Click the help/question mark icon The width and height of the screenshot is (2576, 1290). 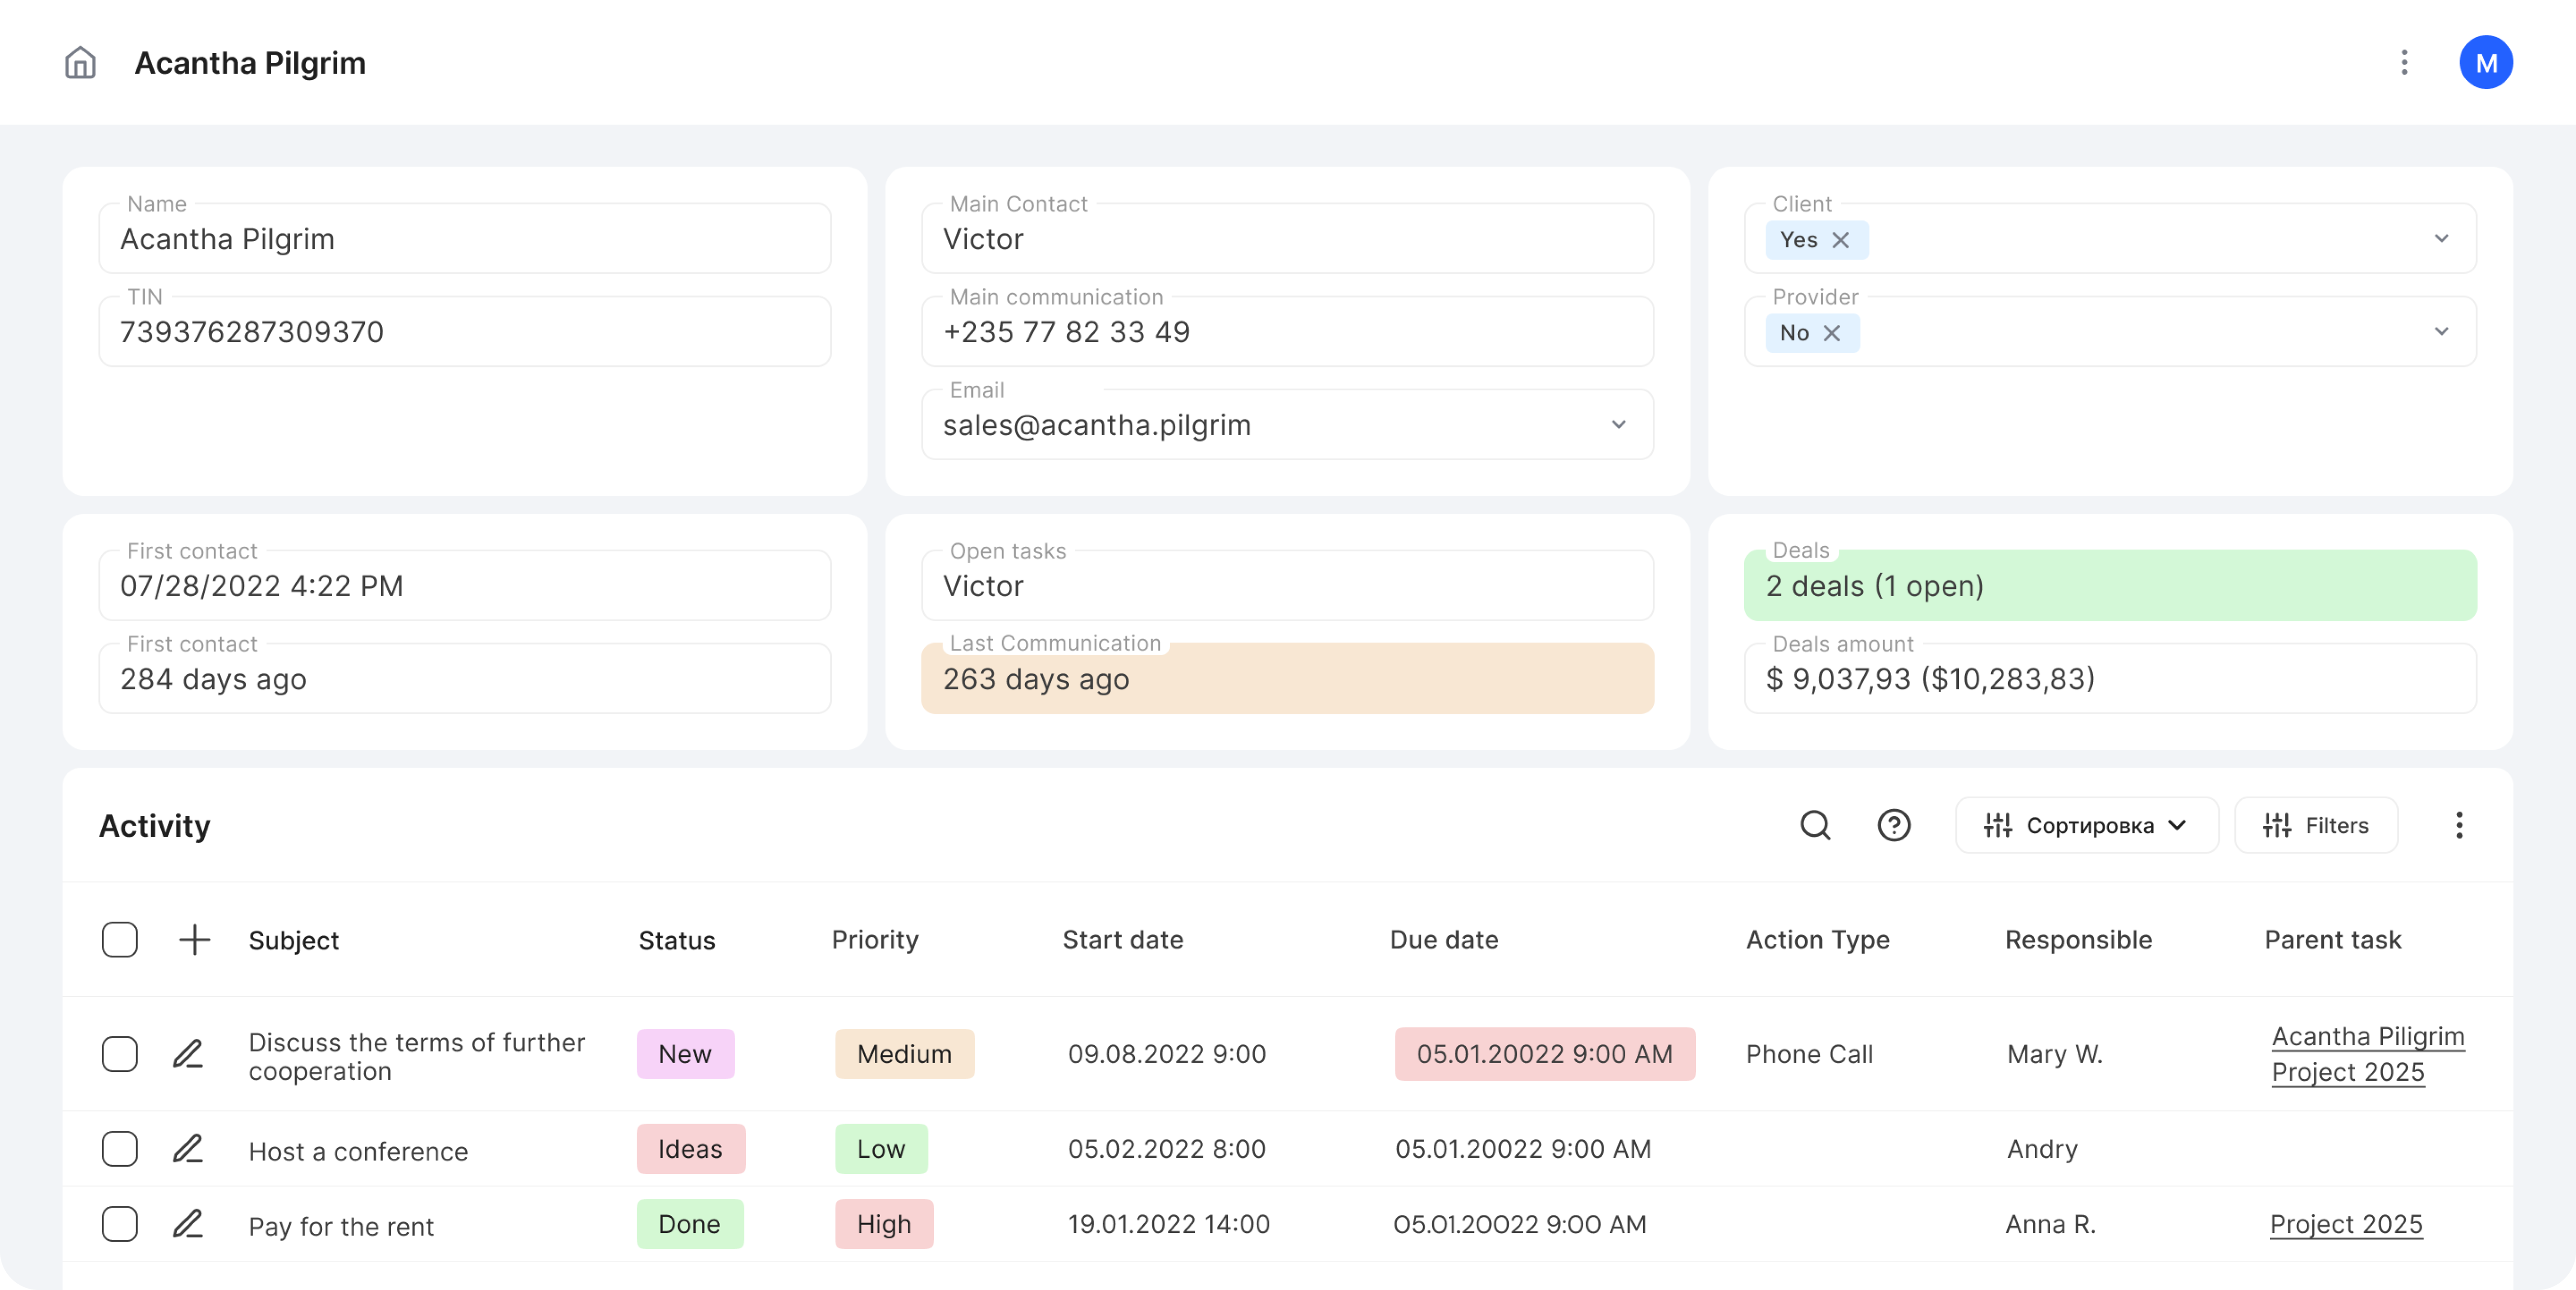pyautogui.click(x=1895, y=825)
